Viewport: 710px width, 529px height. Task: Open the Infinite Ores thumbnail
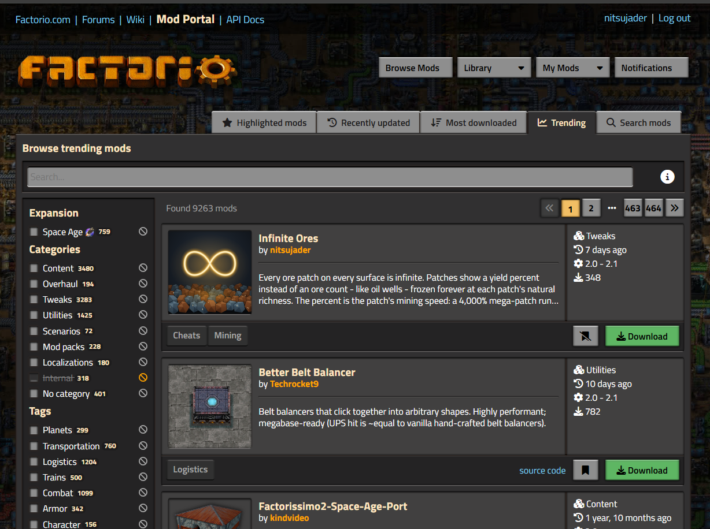coord(210,272)
